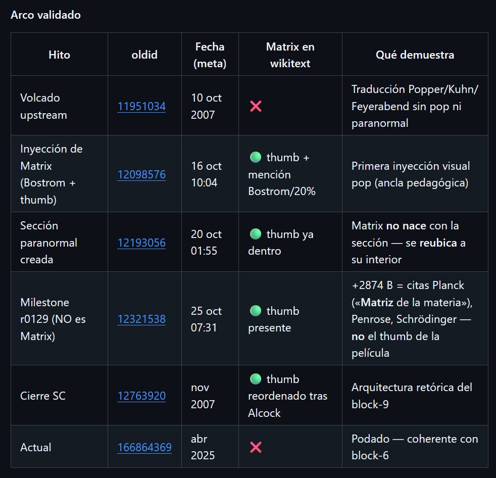496x478 pixels.
Task: Click the 'Podado — coherente con block-6' cell
Action: (x=415, y=447)
